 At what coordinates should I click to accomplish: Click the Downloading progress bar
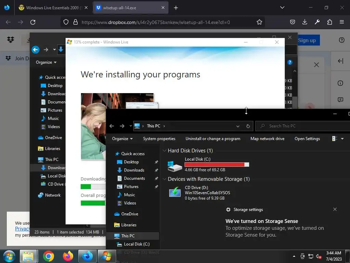pos(93,187)
